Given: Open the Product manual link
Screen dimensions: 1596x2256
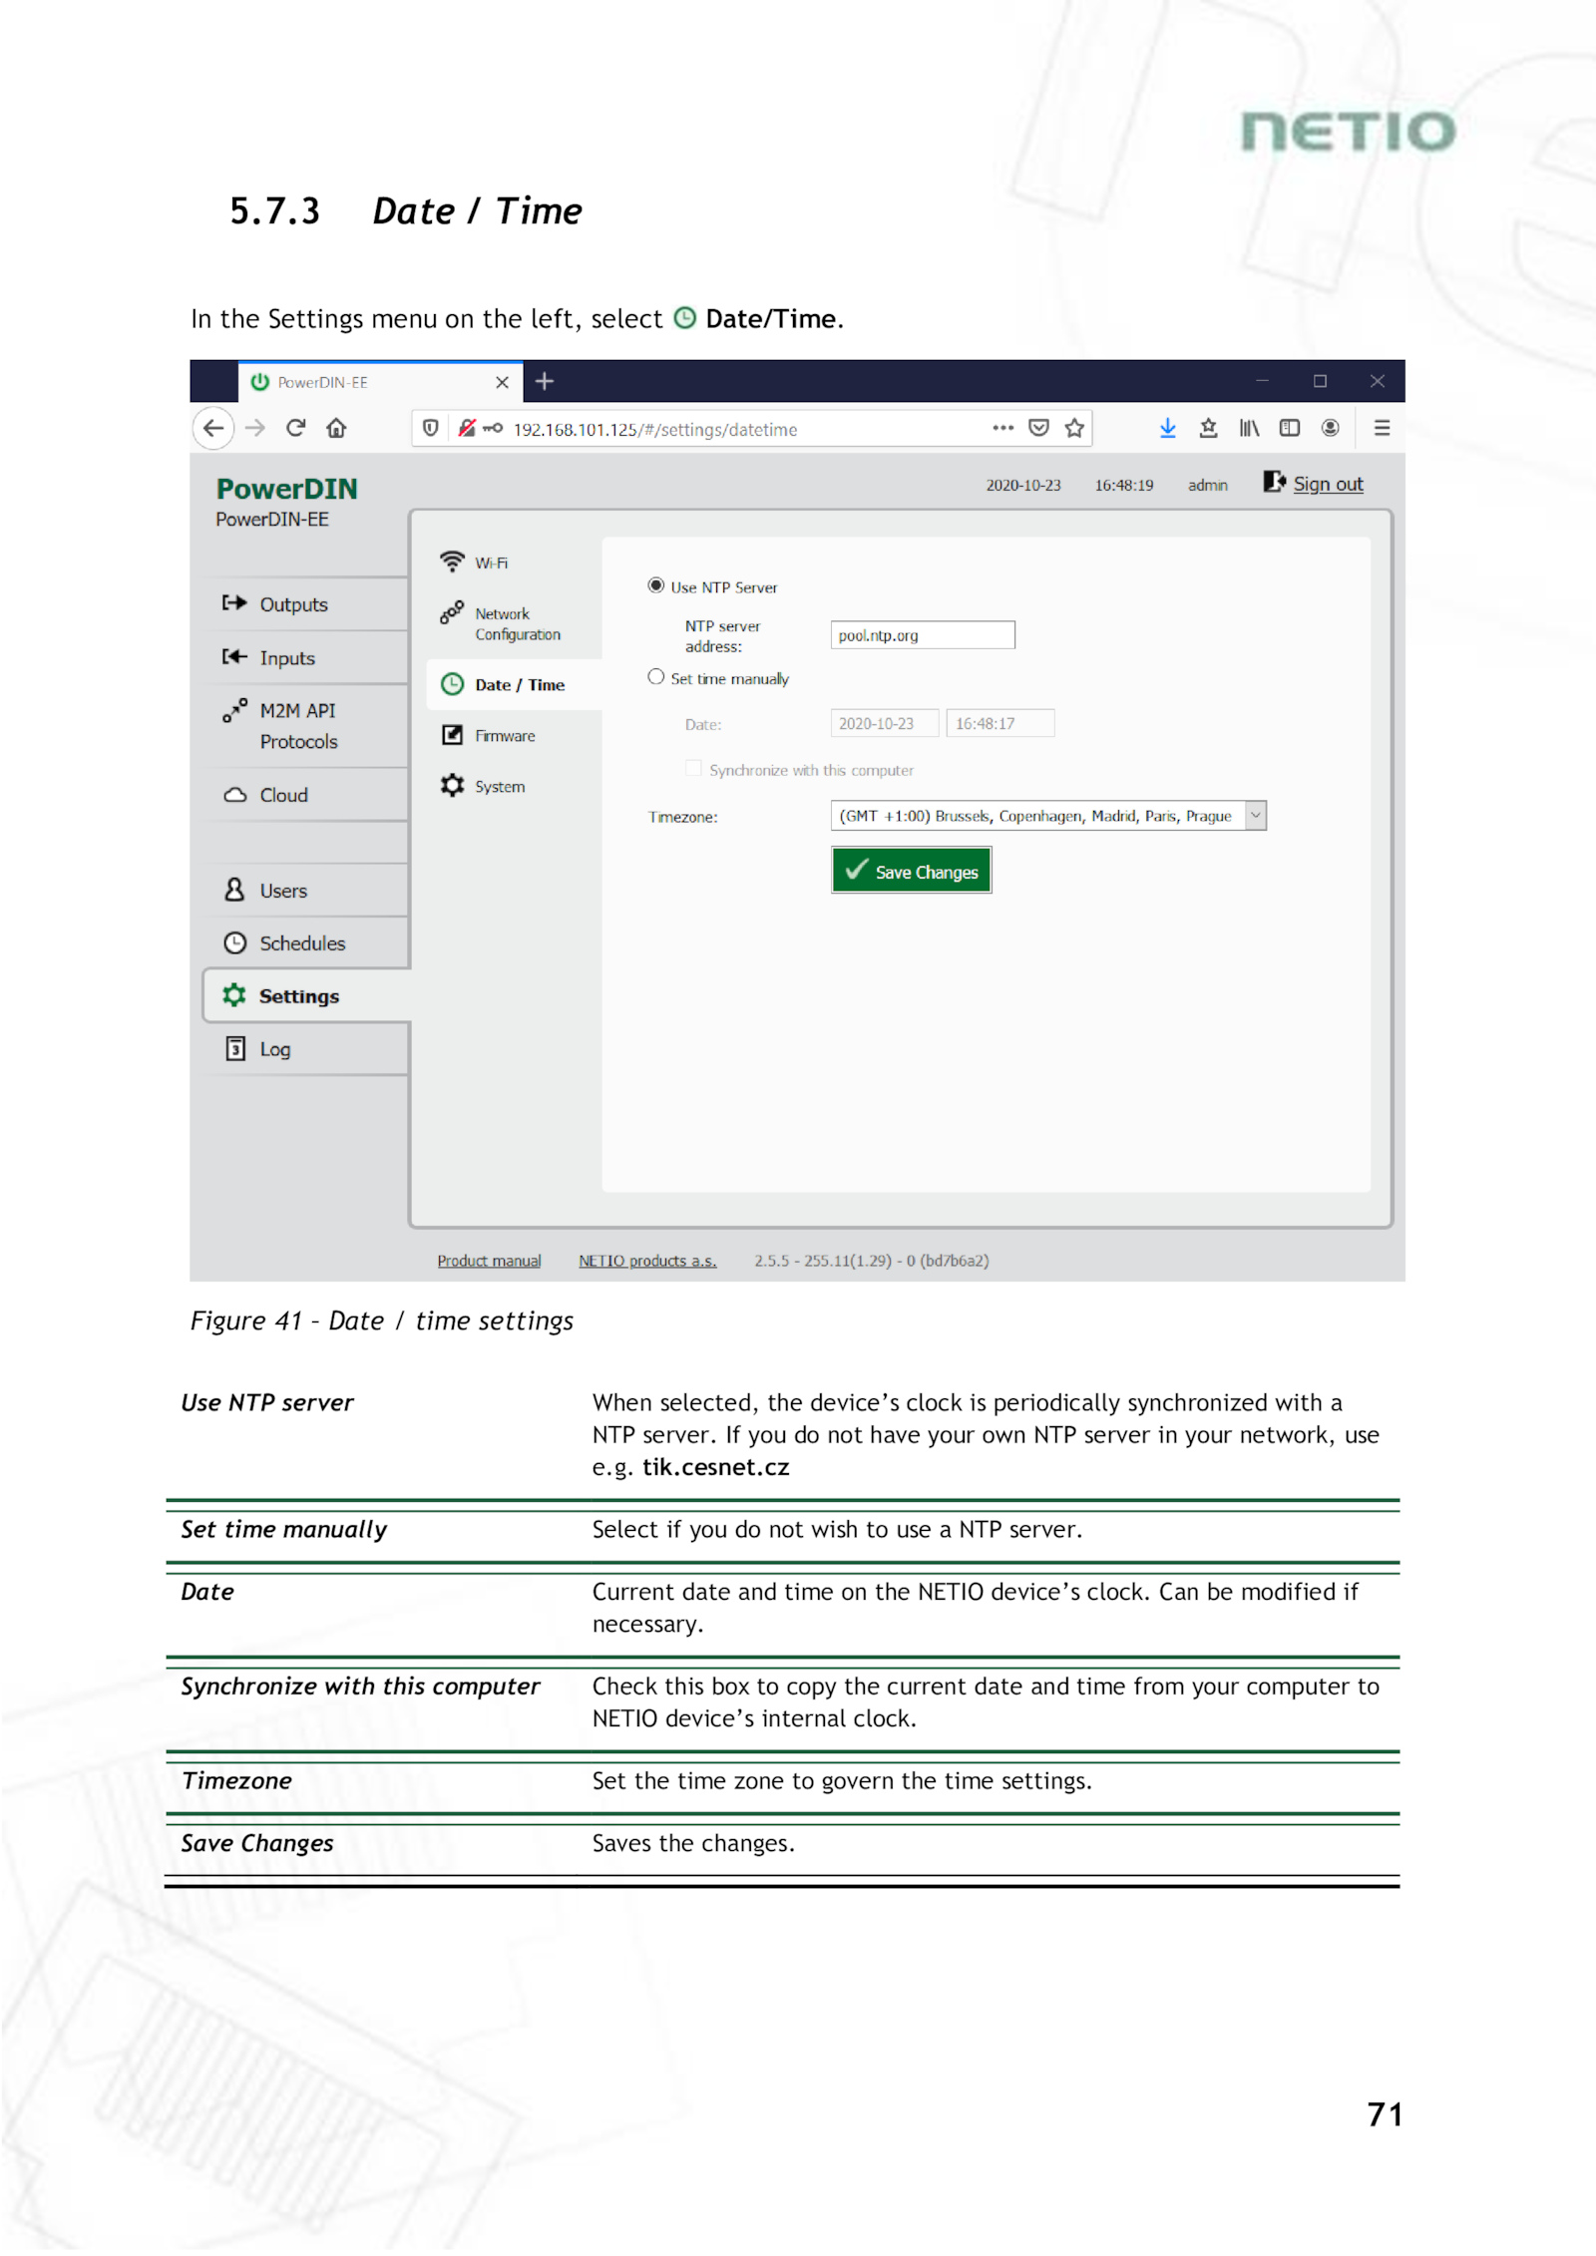Looking at the screenshot, I should coord(489,1261).
